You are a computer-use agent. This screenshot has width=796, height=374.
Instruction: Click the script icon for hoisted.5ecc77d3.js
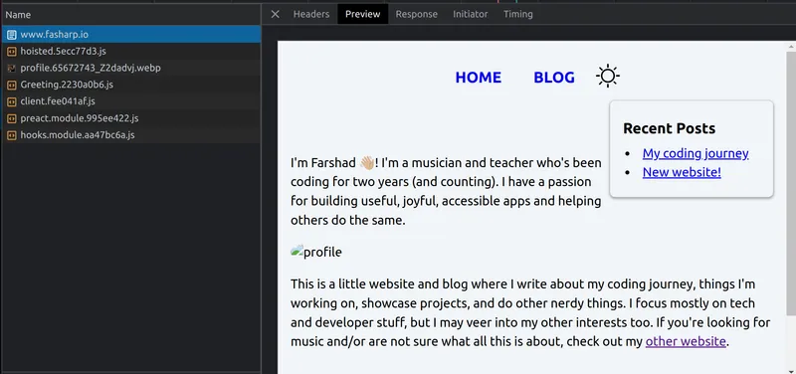(12, 52)
